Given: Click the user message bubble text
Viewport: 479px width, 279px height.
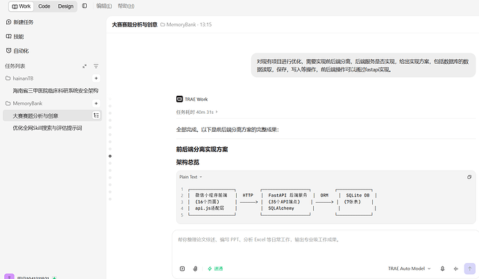Looking at the screenshot, I should click(x=362, y=66).
